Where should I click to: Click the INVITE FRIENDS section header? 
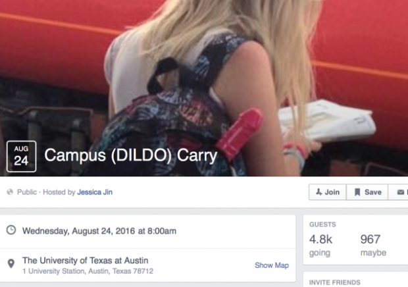[x=334, y=282]
